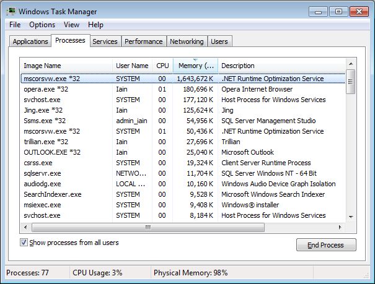Viewport: 375px width, 284px height.
Task: Switch to the Services tab
Action: tap(105, 41)
